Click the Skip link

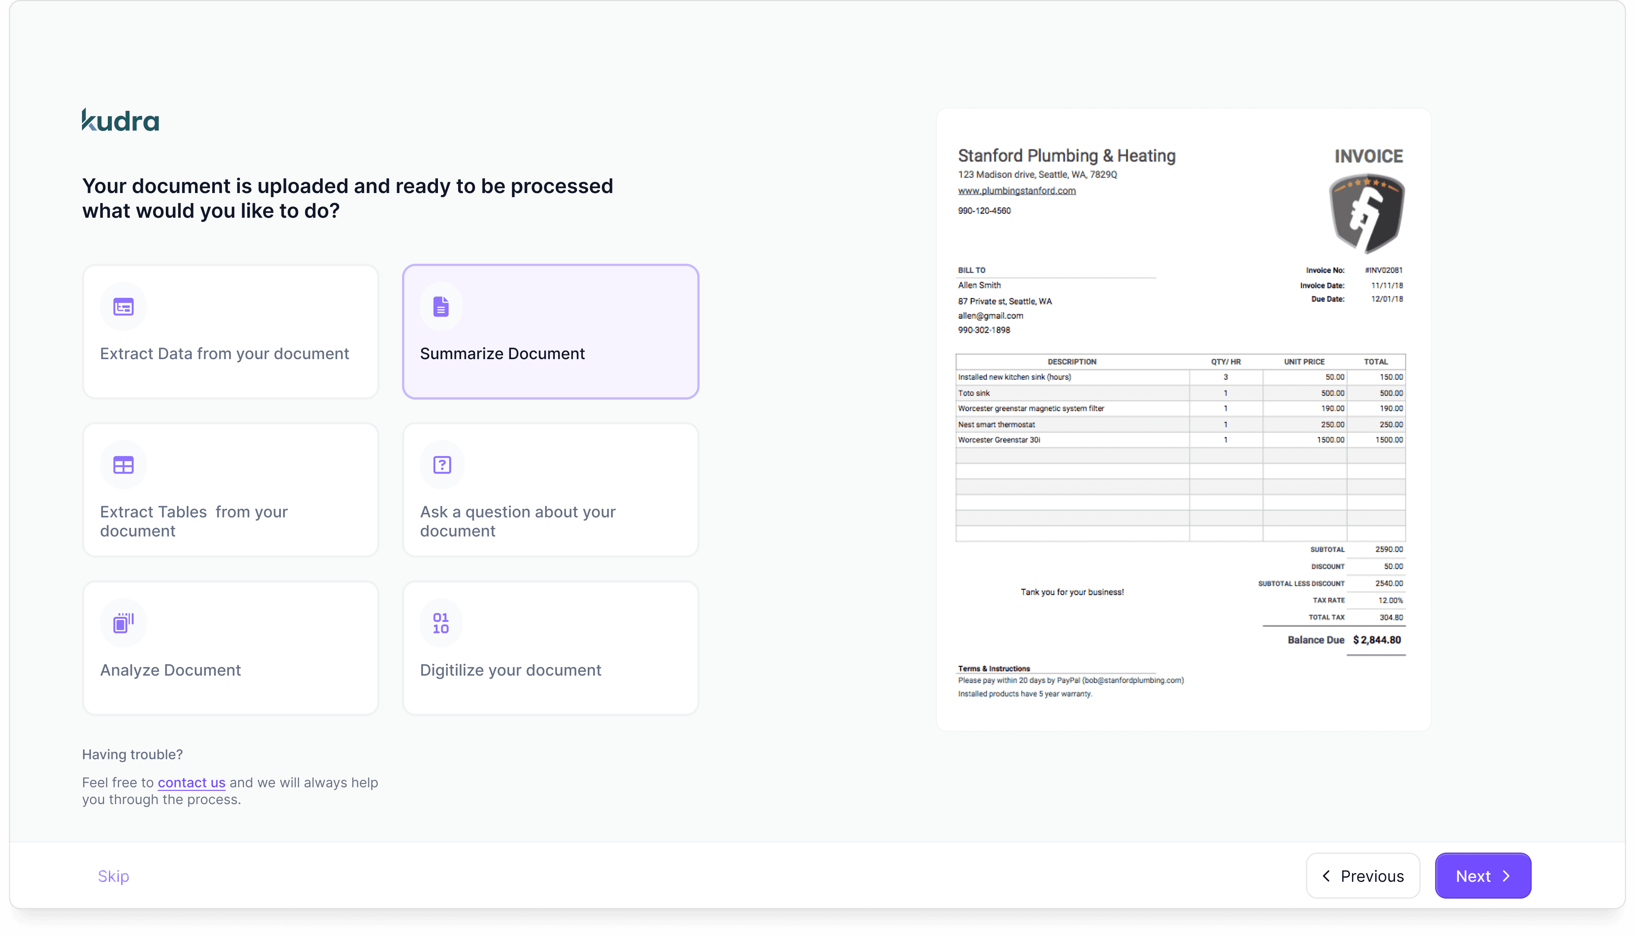point(113,875)
